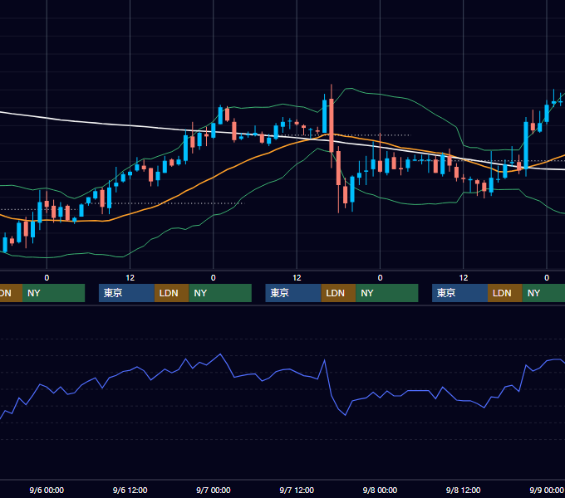Click the 9/6 00:00 date axis label
The height and width of the screenshot is (498, 565).
tap(47, 490)
